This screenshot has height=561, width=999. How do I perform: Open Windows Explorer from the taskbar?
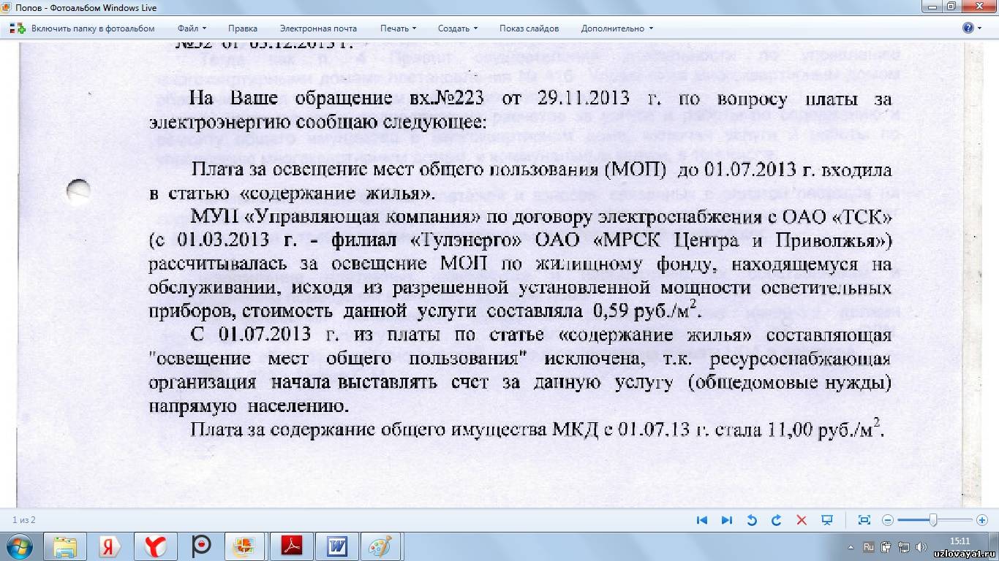click(66, 546)
